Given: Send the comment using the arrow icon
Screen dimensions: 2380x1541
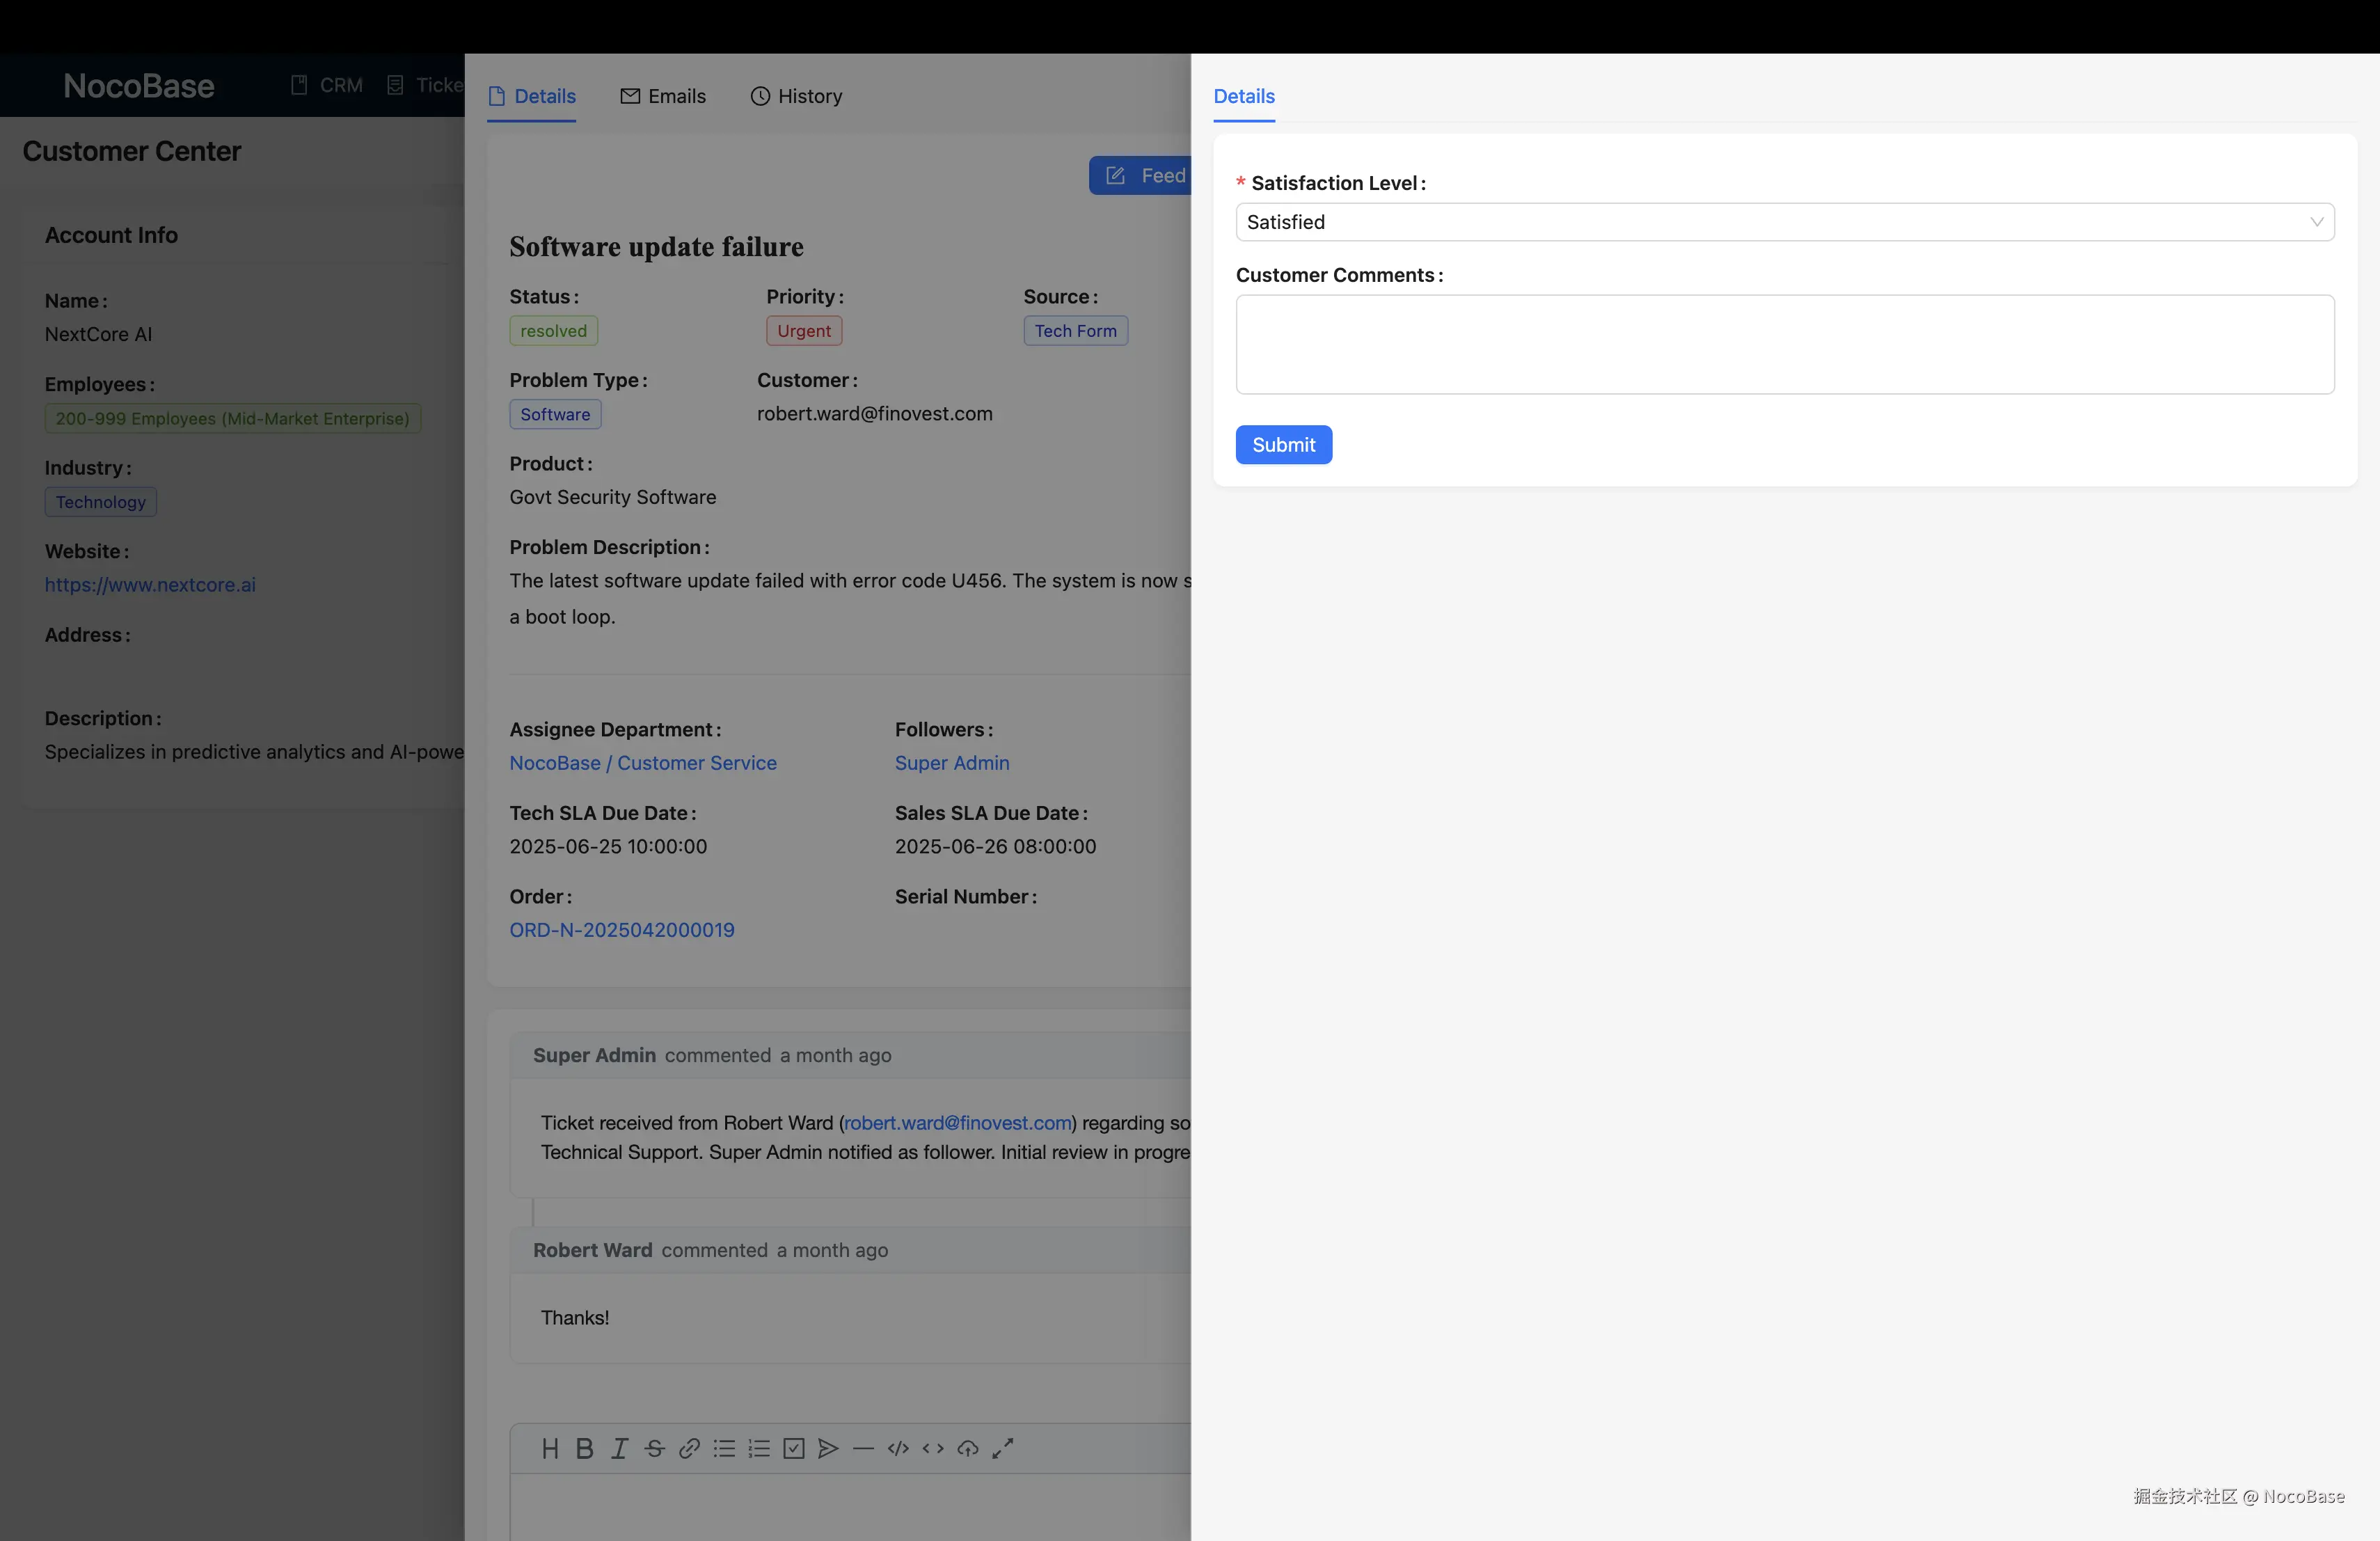Looking at the screenshot, I should [x=828, y=1448].
